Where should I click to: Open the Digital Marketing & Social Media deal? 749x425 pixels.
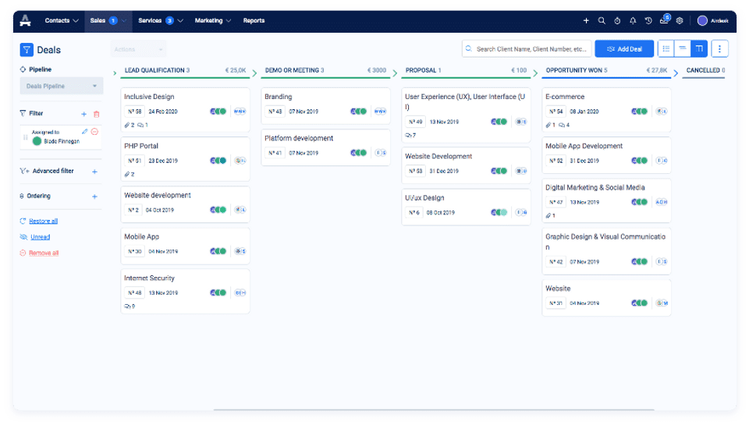[x=606, y=200]
